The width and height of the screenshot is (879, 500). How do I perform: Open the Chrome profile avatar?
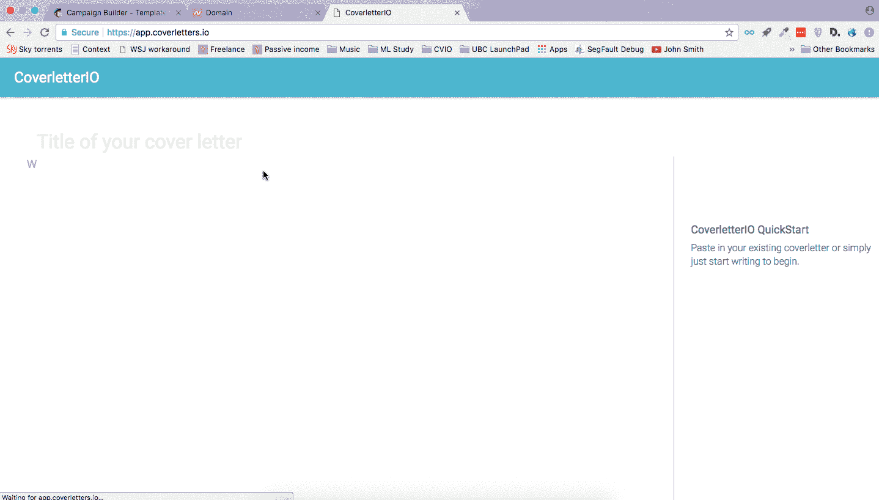pyautogui.click(x=870, y=10)
